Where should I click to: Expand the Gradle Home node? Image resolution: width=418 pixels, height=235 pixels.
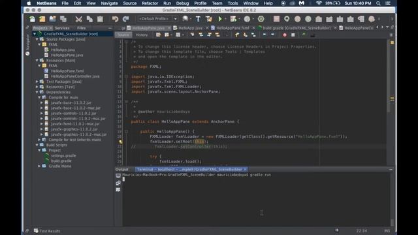(x=39, y=166)
